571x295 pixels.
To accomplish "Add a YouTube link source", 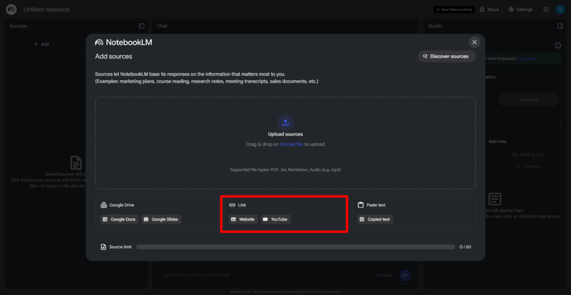I will (275, 219).
